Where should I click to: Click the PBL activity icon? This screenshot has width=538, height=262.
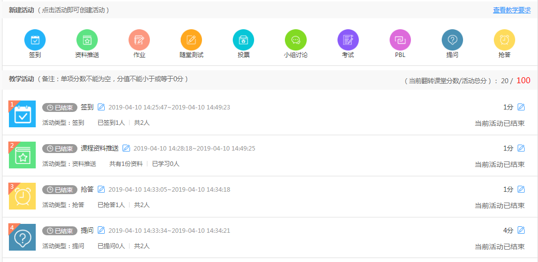[400, 40]
